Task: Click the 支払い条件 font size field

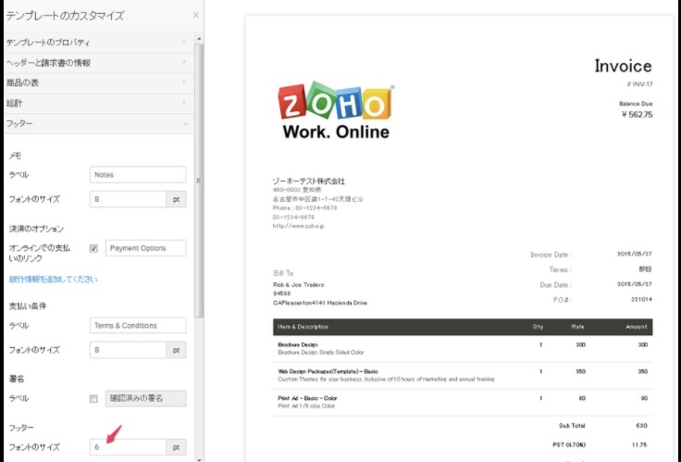Action: coord(128,350)
